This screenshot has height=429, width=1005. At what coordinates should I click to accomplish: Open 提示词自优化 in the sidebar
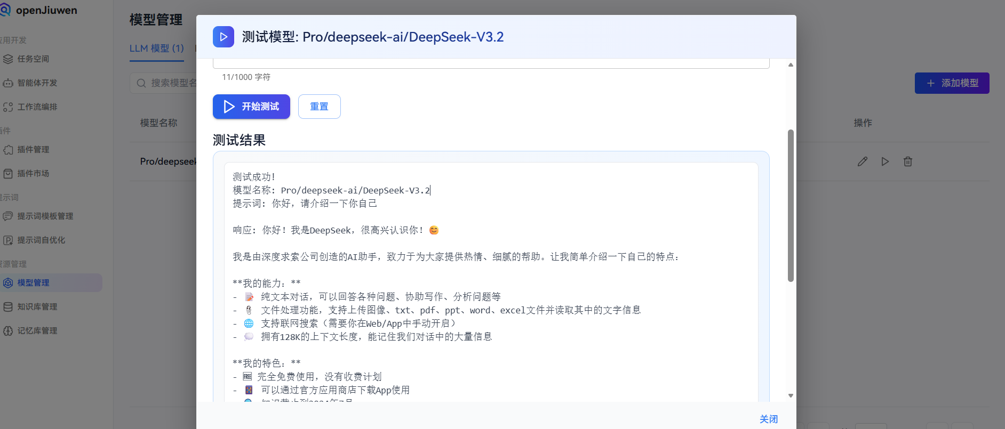(x=41, y=240)
